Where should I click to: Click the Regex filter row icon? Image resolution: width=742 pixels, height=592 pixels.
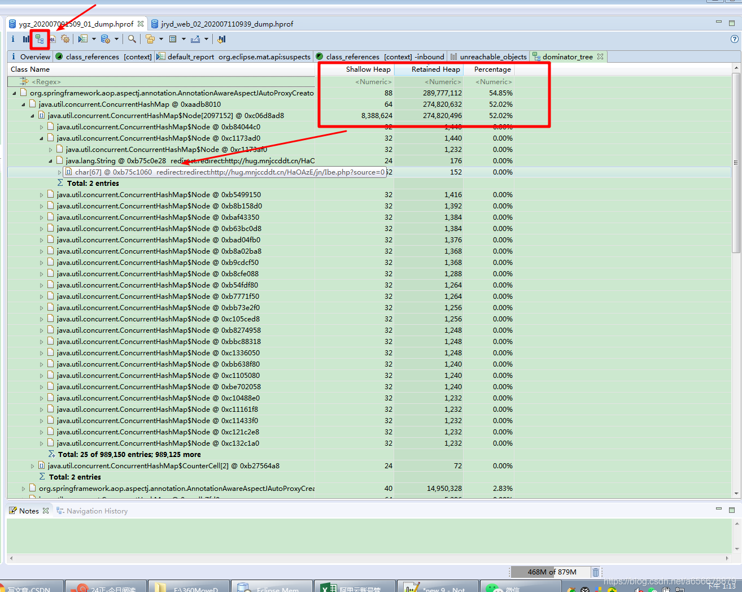(x=24, y=81)
